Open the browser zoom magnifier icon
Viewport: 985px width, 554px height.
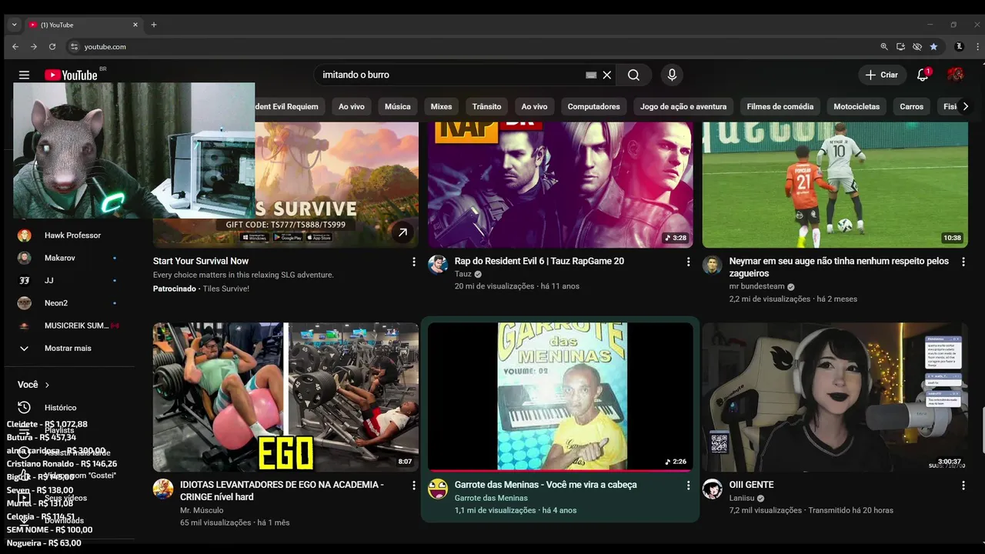click(x=884, y=47)
